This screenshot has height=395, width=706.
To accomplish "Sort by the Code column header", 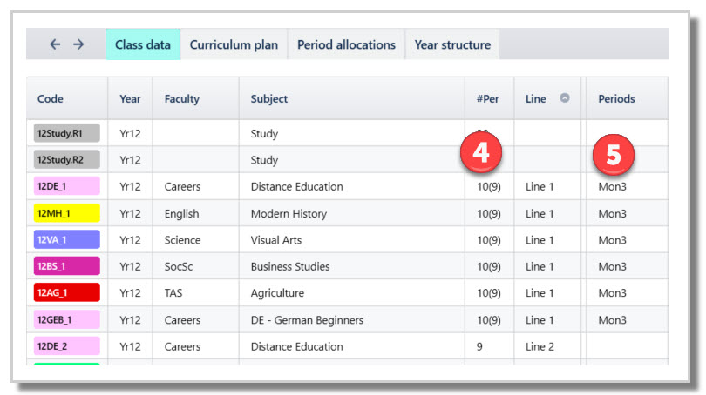I will 51,99.
